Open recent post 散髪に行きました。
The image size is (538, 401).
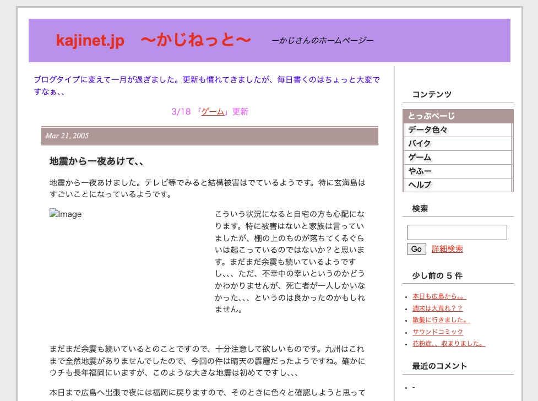tap(441, 320)
